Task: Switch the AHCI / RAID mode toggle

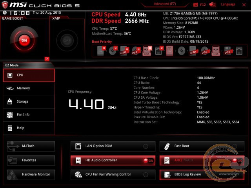Action: [x=237, y=160]
